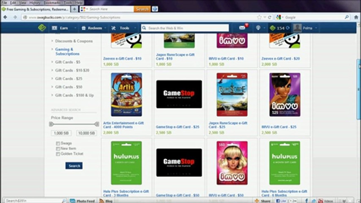Screen dimensions: 361x203
Task: Open IMVU e-Gift Card - $25 image
Action: pyautogui.click(x=285, y=94)
